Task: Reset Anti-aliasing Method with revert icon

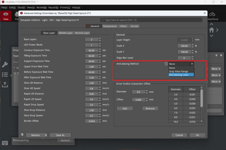Action: point(166,64)
